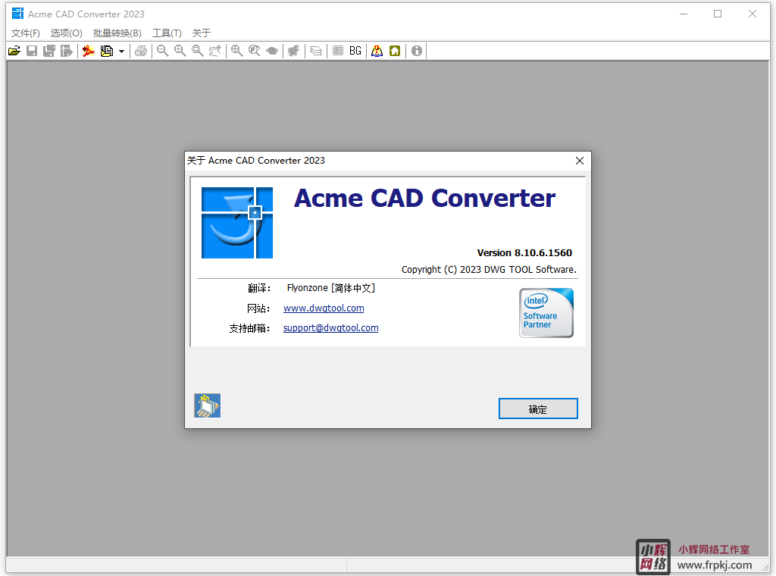Click the Regenerate drawing icon

(x=294, y=51)
